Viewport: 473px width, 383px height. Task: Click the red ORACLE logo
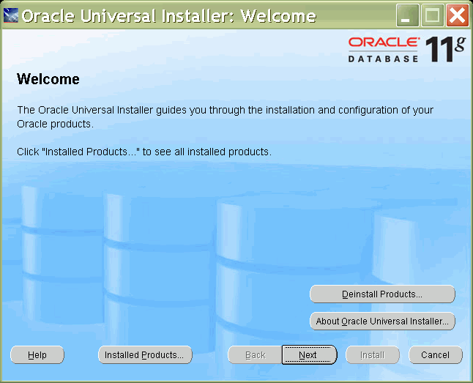pos(384,43)
